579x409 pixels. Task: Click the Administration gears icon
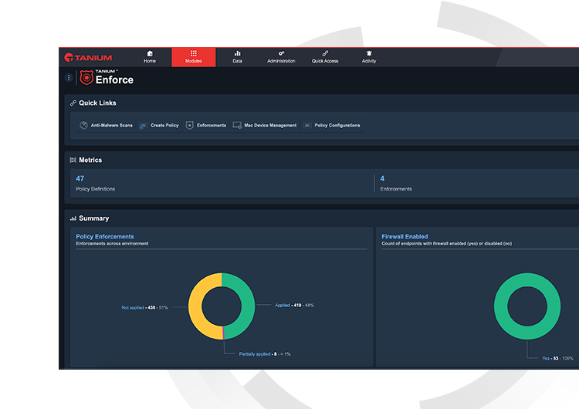(281, 53)
